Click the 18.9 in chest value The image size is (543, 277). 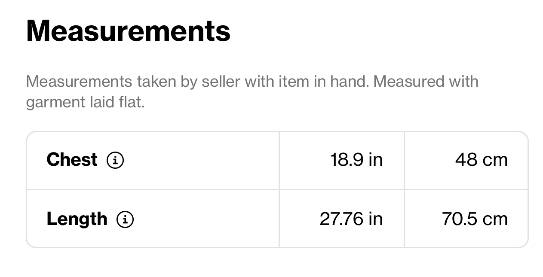pos(356,160)
